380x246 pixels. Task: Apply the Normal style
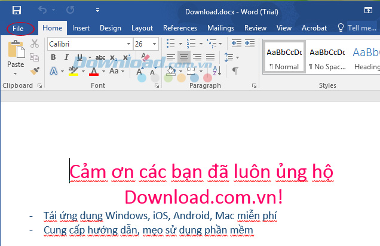pos(284,57)
